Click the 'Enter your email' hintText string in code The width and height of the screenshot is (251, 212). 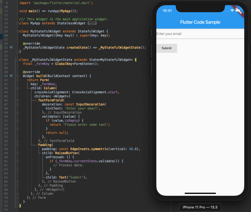point(82,108)
